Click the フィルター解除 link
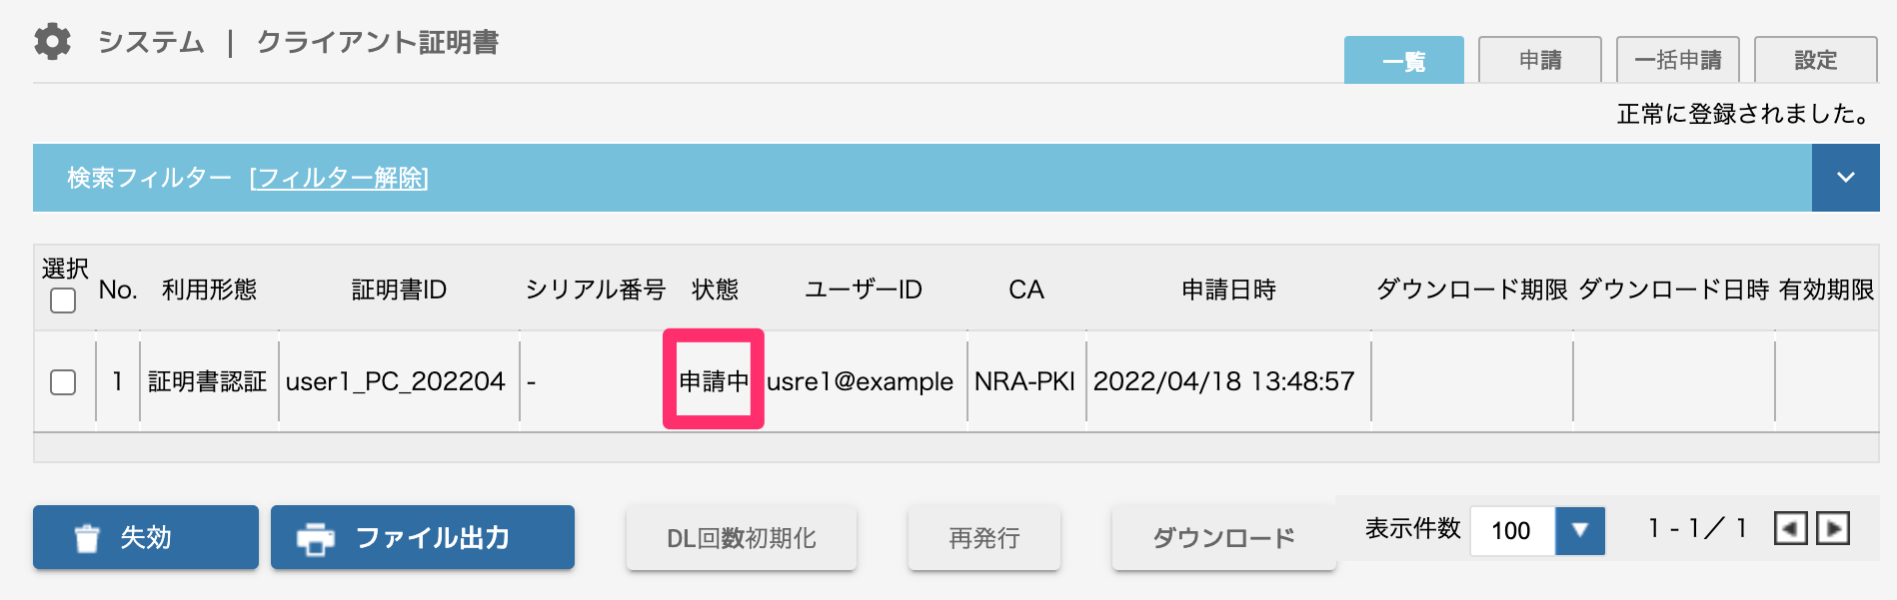 [339, 178]
